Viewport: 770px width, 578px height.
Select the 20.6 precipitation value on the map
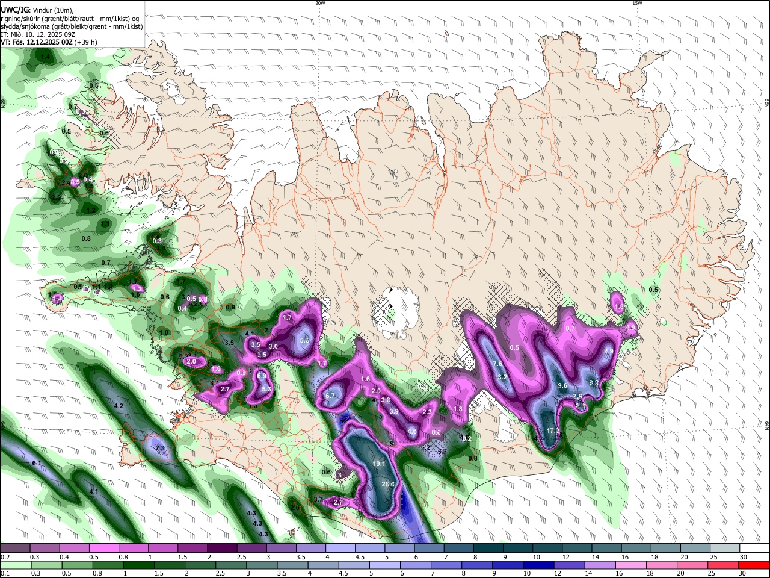point(388,485)
